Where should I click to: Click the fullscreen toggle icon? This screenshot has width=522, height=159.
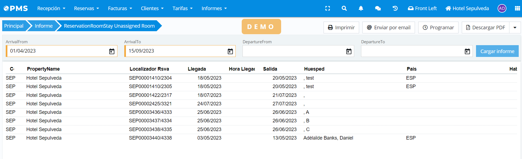327,8
